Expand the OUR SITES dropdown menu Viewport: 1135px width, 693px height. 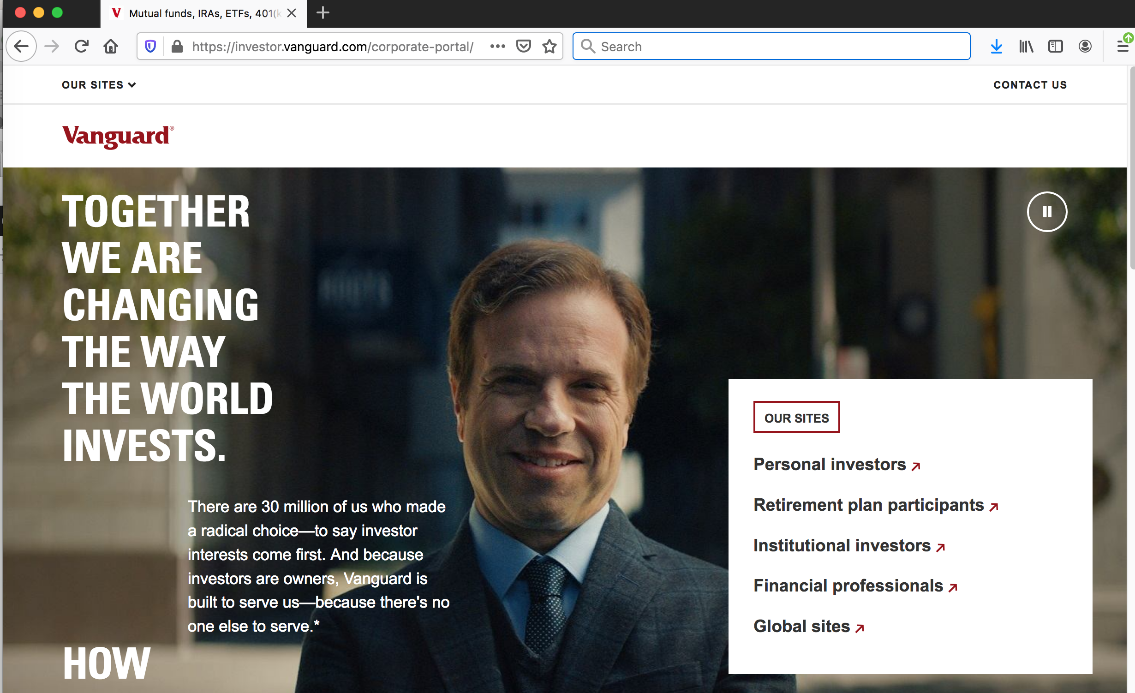pos(99,85)
